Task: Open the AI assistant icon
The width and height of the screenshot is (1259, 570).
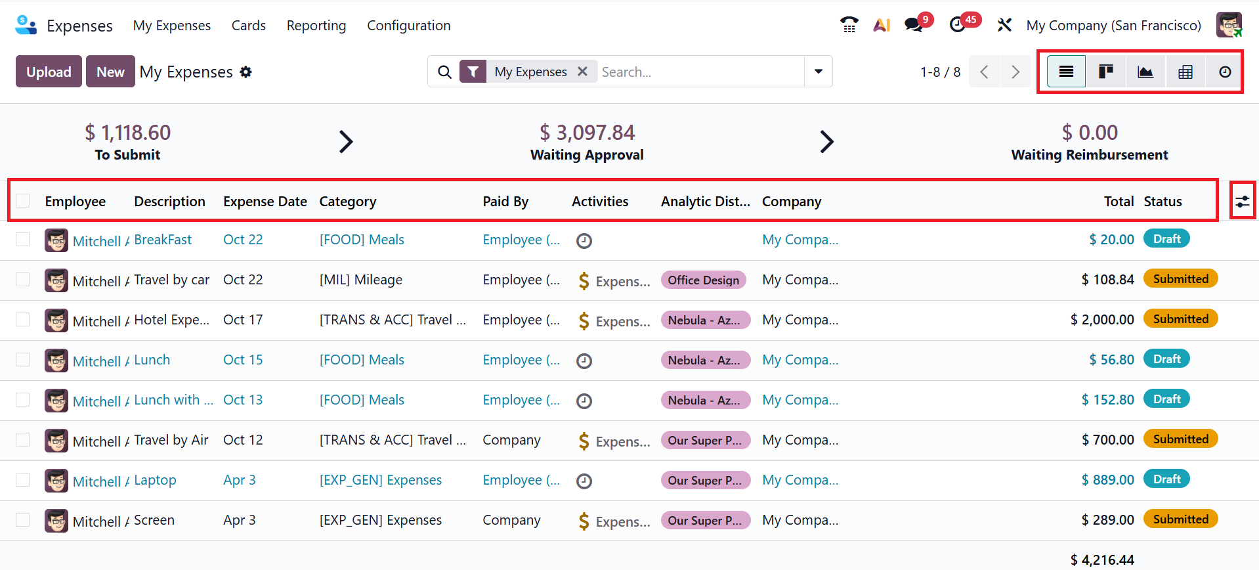Action: [882, 25]
